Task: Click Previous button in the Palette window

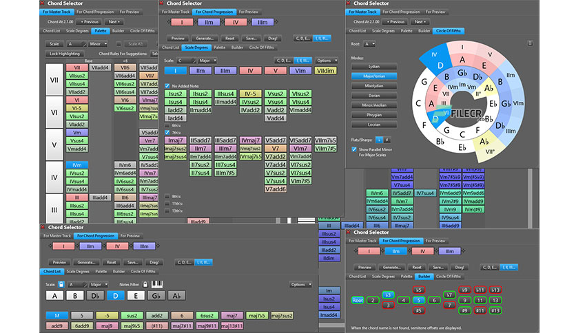Action: coord(90,21)
